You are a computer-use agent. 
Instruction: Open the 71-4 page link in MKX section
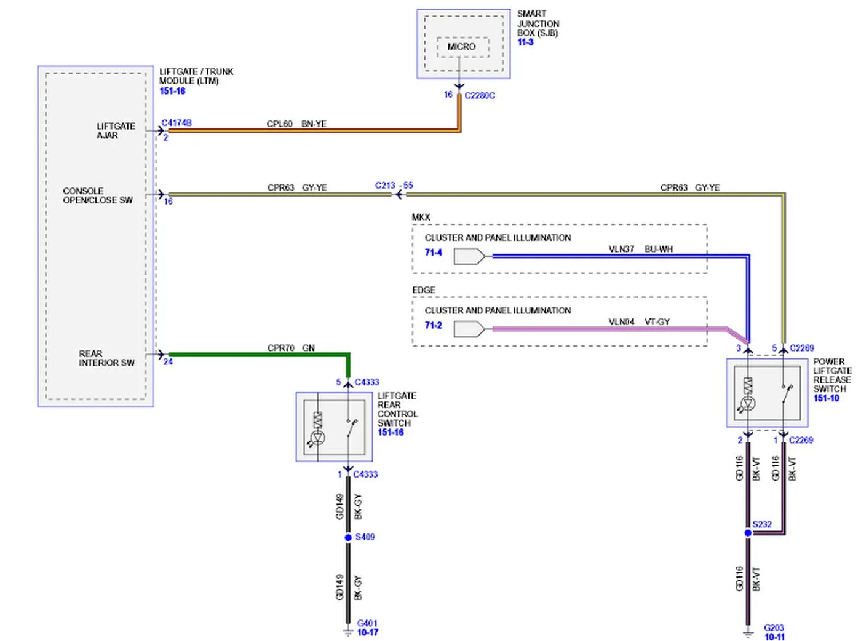coord(433,253)
